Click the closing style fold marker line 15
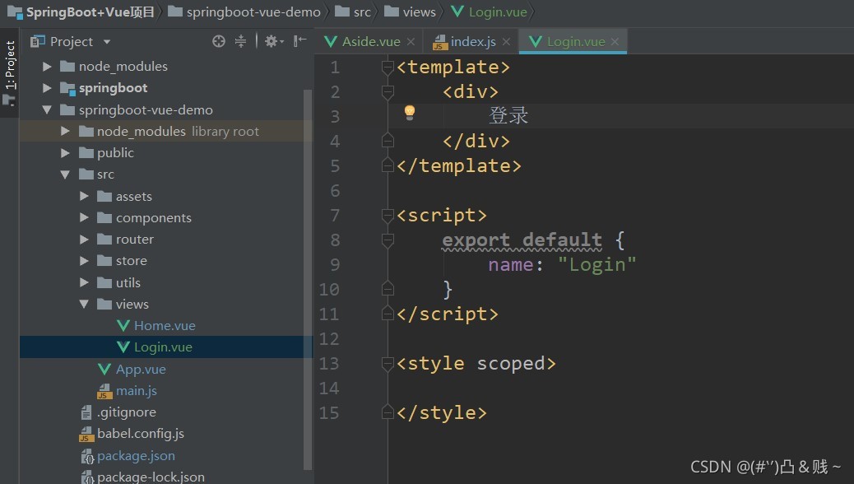854x484 pixels. coord(388,412)
